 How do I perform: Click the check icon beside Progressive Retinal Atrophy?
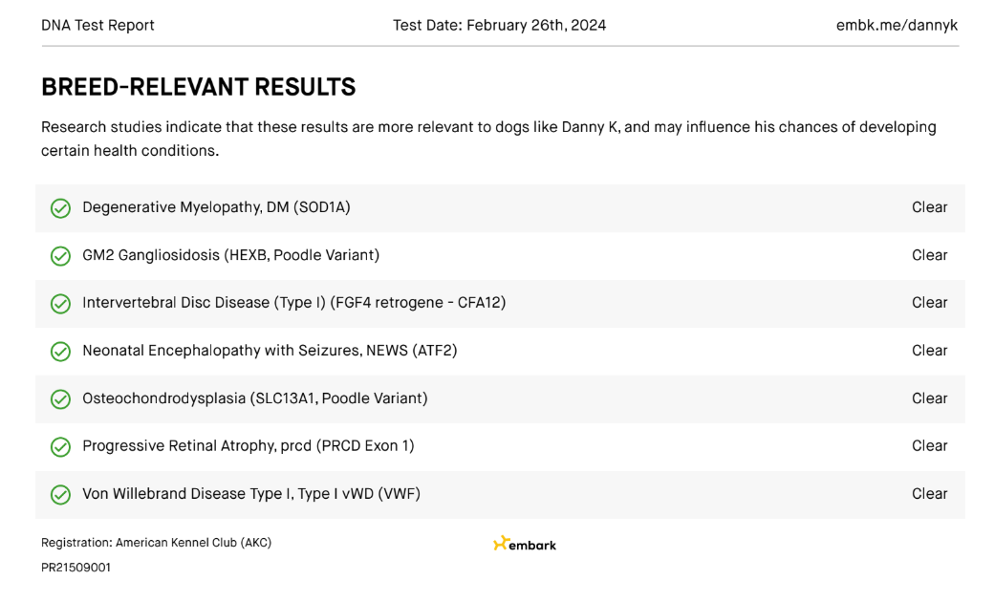pyautogui.click(x=60, y=446)
